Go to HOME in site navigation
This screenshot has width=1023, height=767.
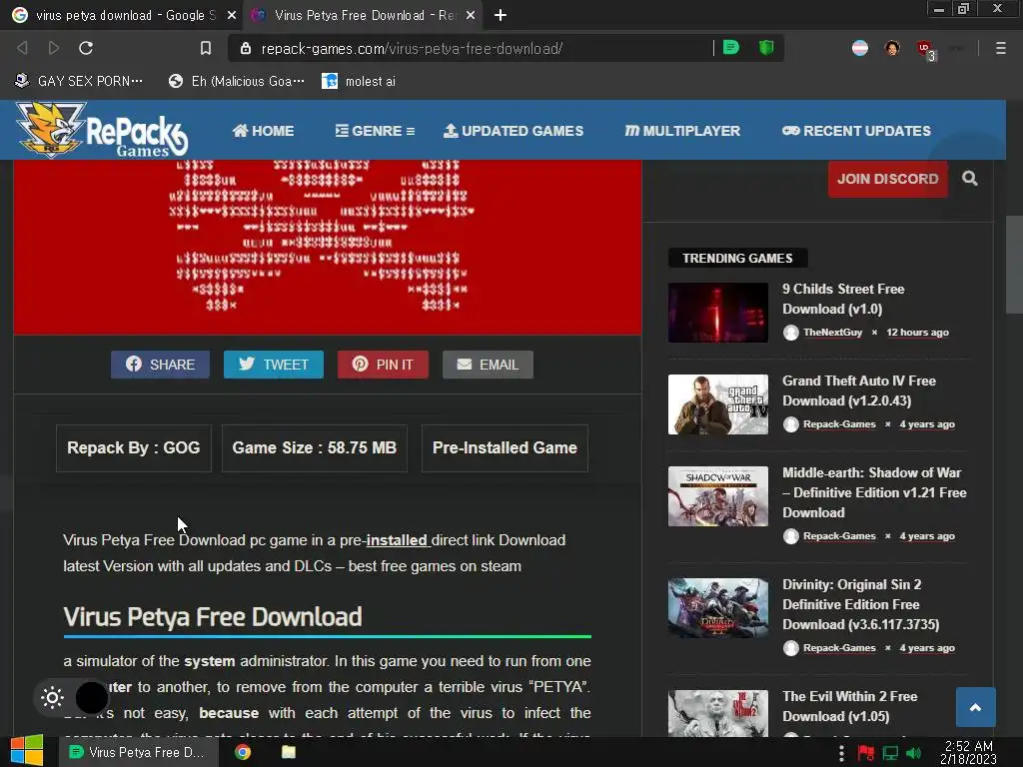[x=263, y=131]
